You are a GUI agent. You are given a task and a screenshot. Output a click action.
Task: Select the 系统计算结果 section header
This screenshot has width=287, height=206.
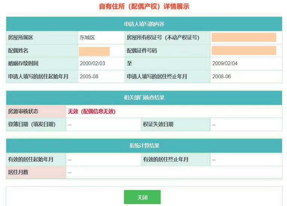[x=144, y=146]
